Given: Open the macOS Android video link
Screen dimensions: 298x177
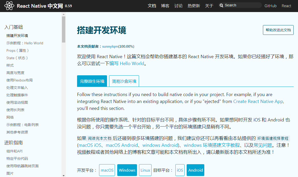Looking at the screenshot, I should [x=122, y=145].
